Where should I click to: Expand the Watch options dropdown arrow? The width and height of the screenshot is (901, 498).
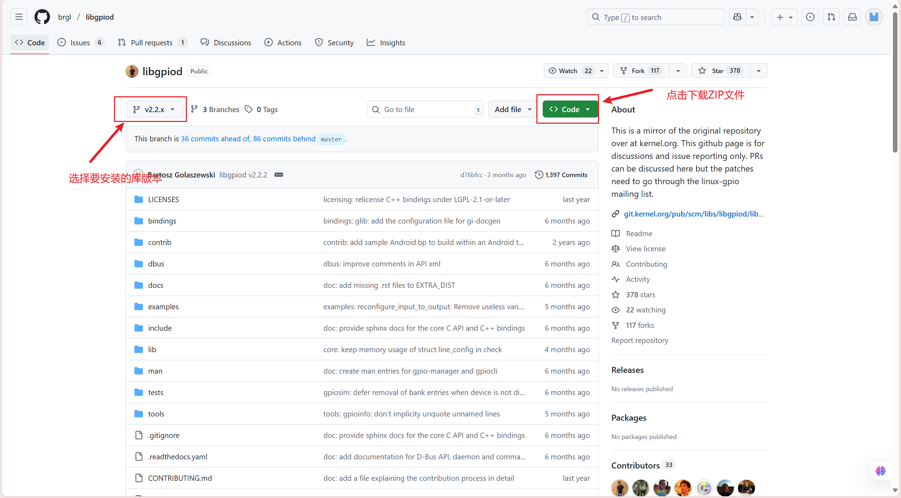602,71
